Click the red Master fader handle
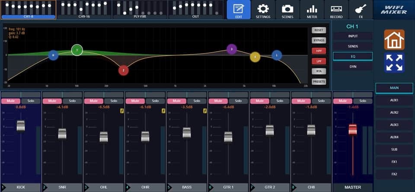Screen dimensions: 415x192 (353, 129)
